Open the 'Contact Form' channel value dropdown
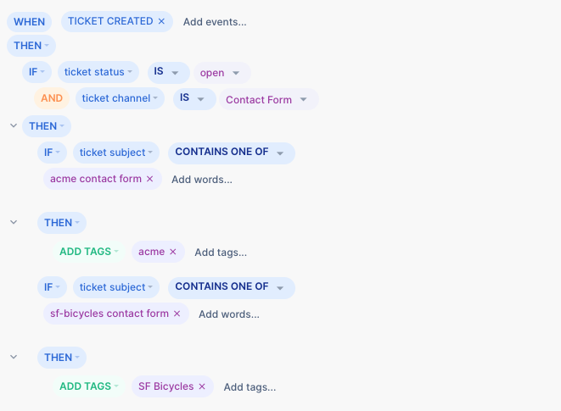561x411 pixels. (x=269, y=99)
